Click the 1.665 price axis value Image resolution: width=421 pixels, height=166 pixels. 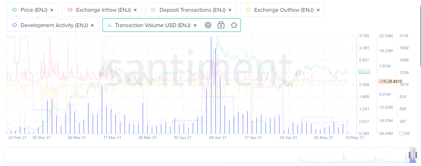click(x=364, y=97)
